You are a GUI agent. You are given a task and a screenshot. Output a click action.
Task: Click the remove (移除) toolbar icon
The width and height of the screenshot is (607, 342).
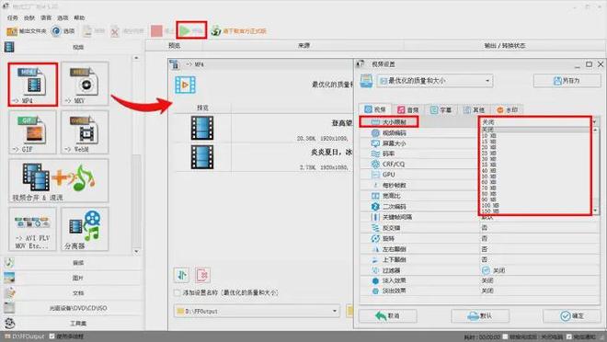(x=87, y=31)
